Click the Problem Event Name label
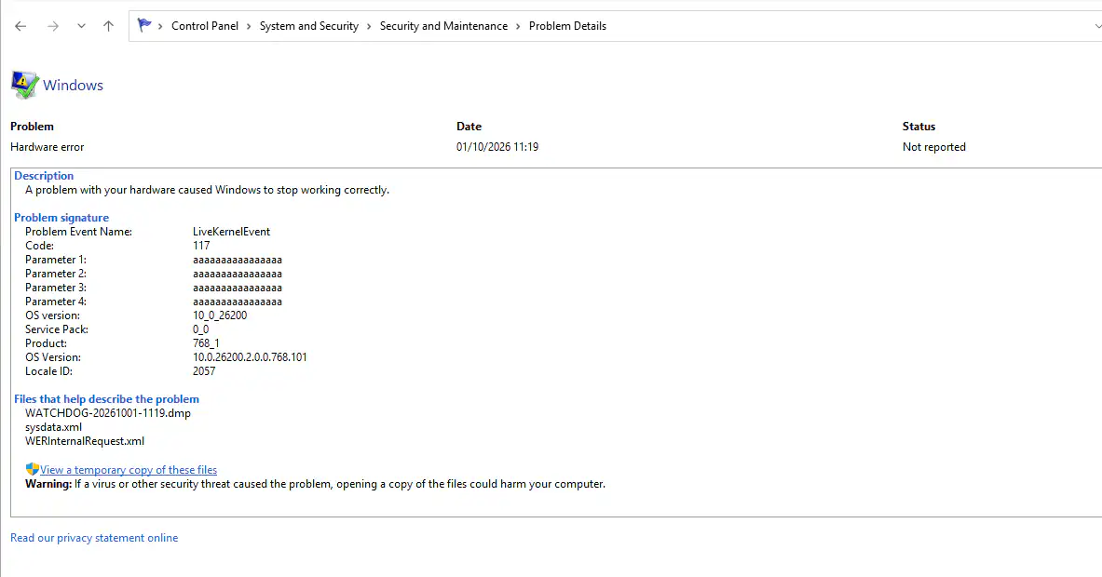 78,232
